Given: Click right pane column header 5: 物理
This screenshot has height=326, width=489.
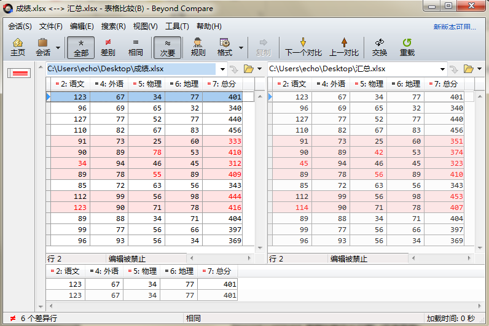Looking at the screenshot, I should [369, 84].
